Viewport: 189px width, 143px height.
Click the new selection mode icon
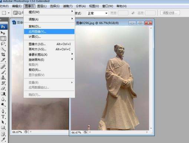16,13
